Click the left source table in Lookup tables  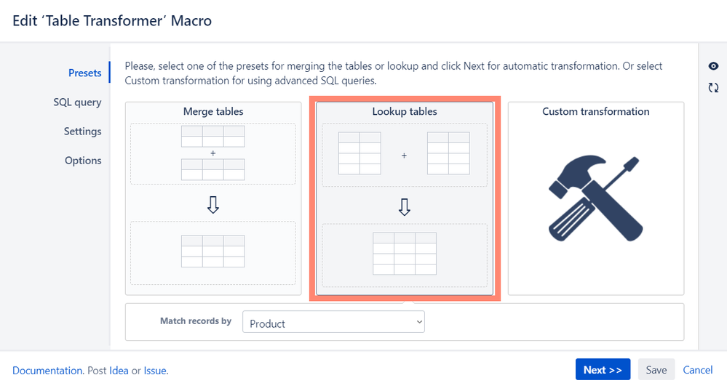(359, 153)
